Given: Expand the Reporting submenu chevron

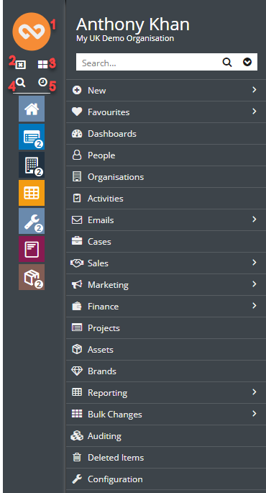Looking at the screenshot, I should click(254, 392).
